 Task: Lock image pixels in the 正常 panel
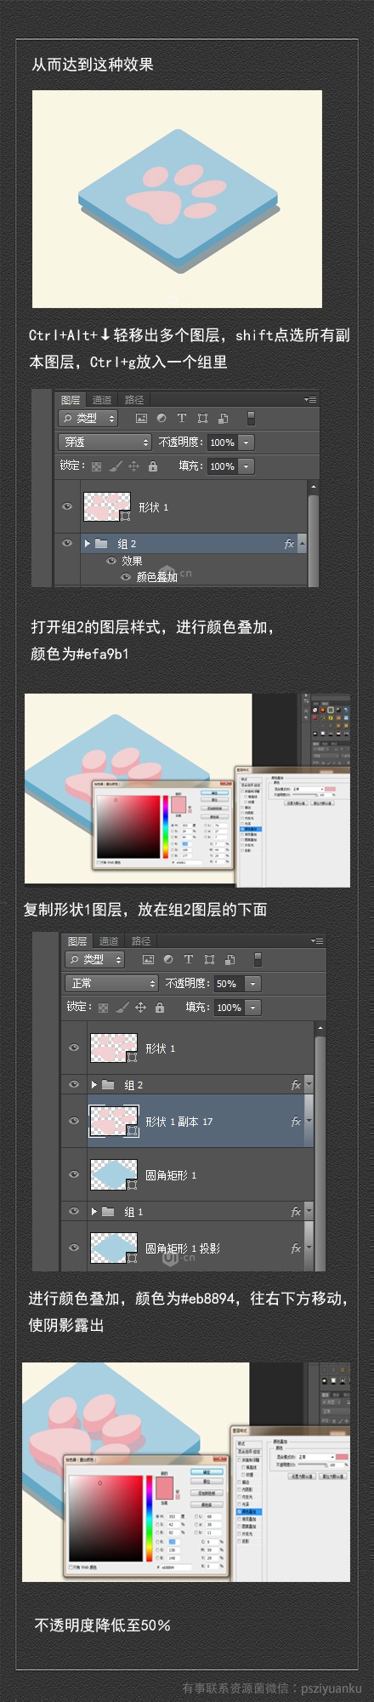coord(122,1008)
